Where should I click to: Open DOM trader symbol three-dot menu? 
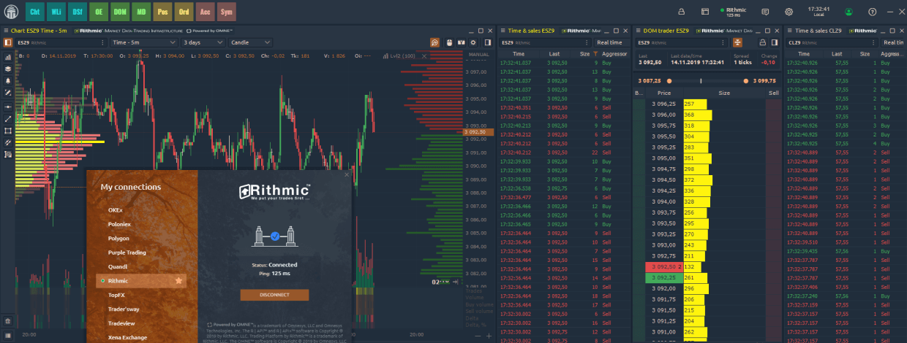tap(723, 42)
